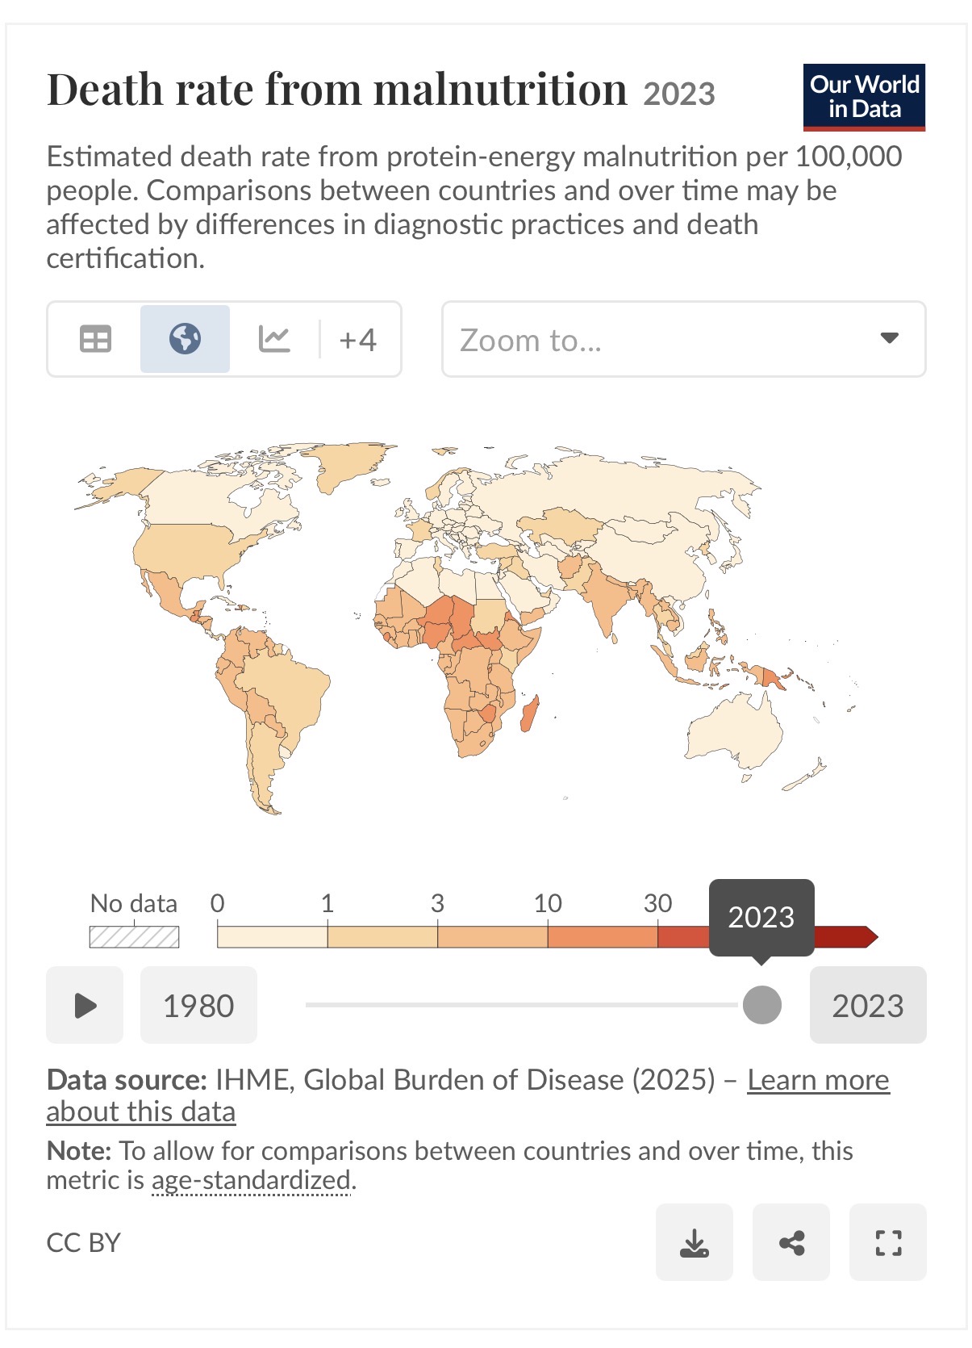Expand the Zoom to dropdown arrow
The image size is (972, 1348).
pyautogui.click(x=889, y=338)
